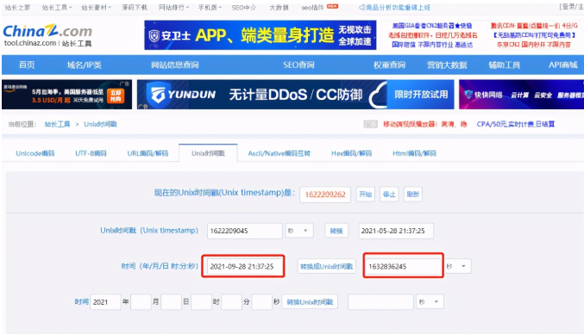Click the 转换成Unix时间戳 button

[327, 266]
